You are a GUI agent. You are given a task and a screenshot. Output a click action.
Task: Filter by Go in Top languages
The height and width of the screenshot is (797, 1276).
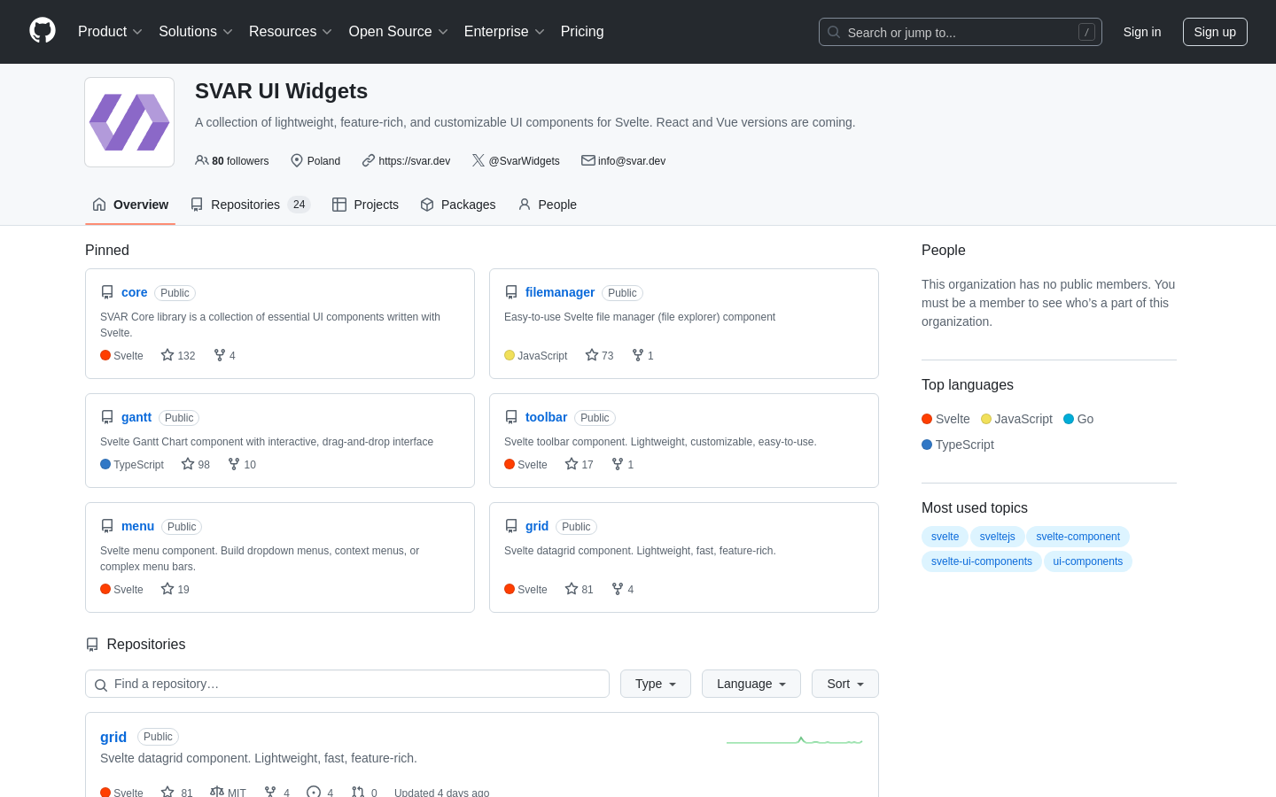click(x=1078, y=419)
